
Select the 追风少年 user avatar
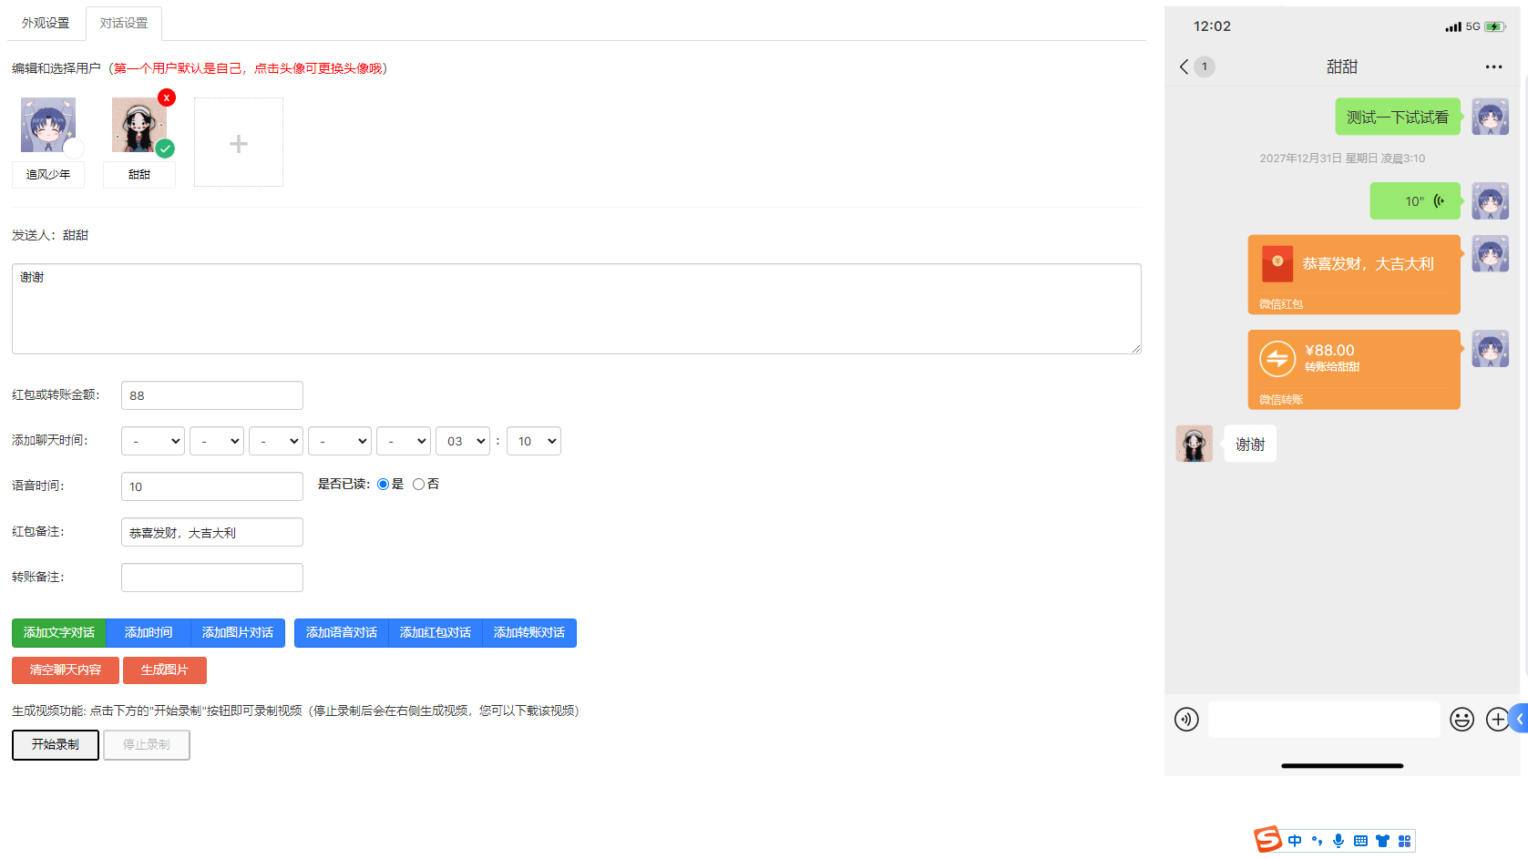[48, 125]
